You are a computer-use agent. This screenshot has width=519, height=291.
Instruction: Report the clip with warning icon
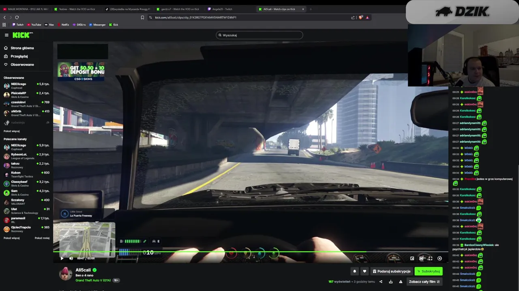[x=401, y=282]
